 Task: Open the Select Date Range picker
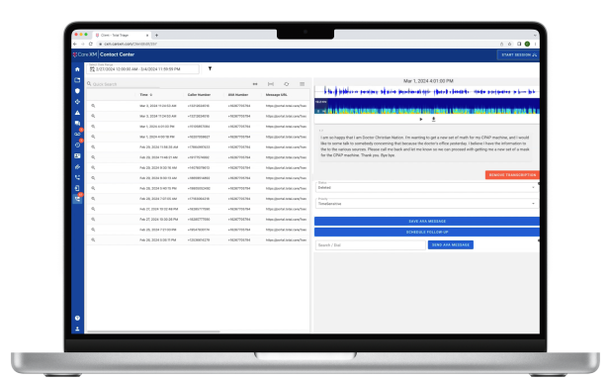click(143, 68)
